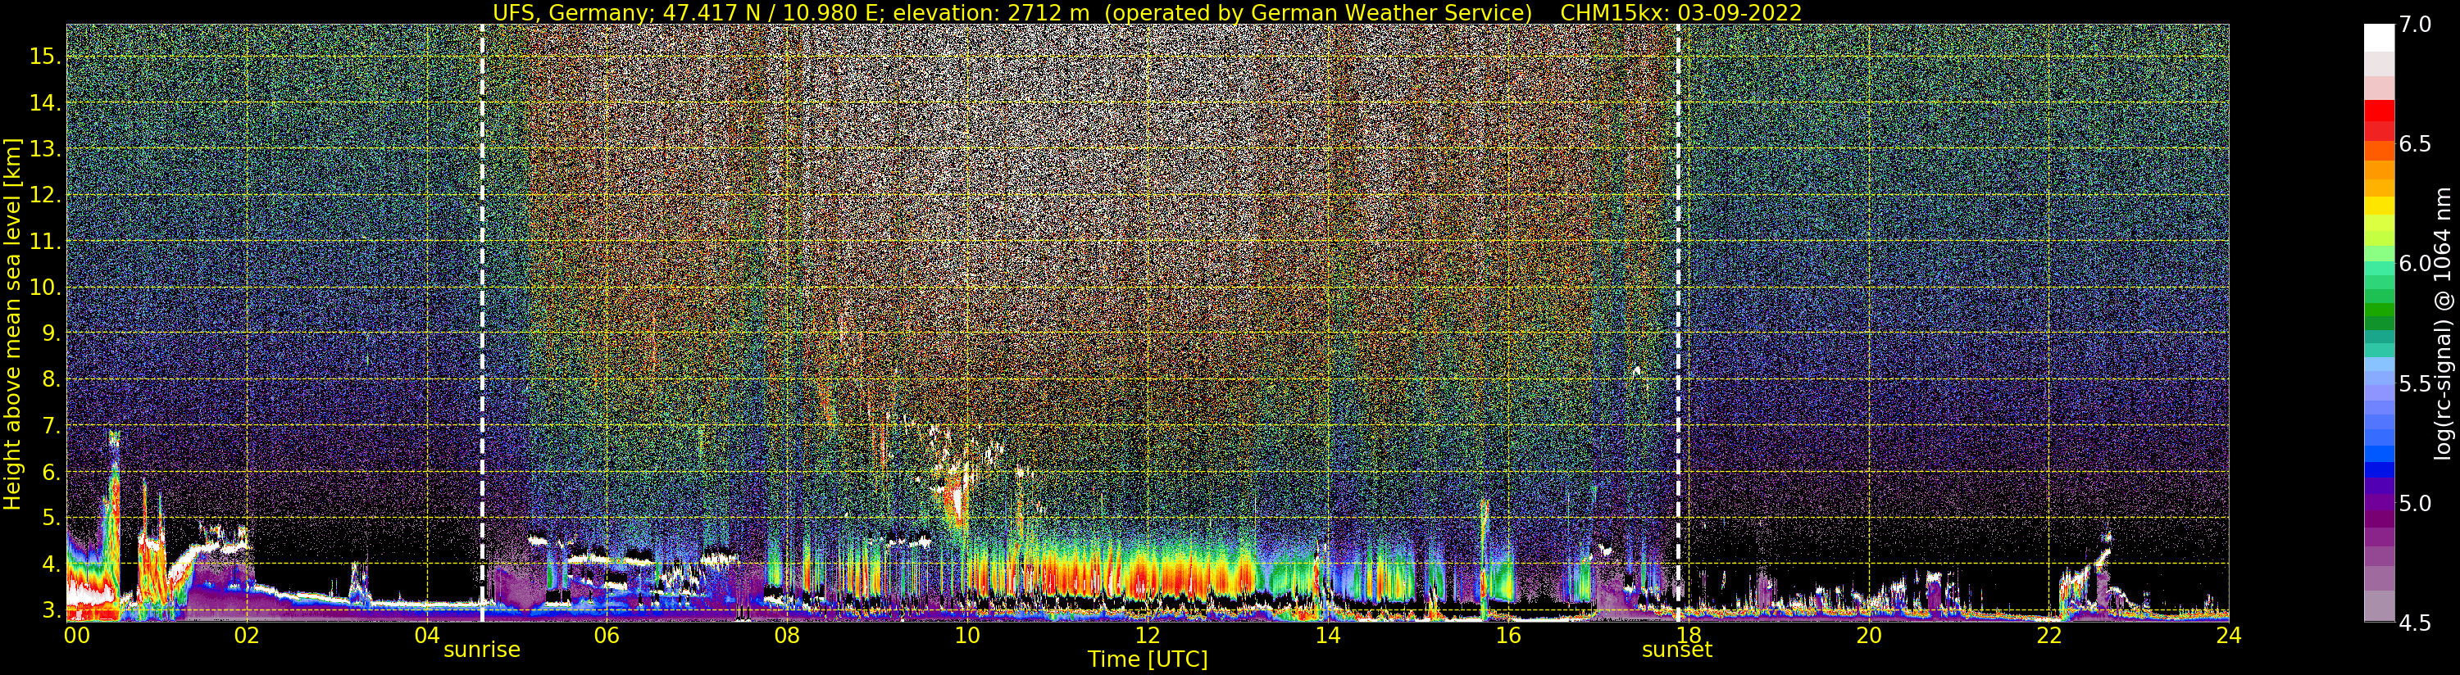Click the height axis tick '5.'
The width and height of the screenshot is (2460, 675).
point(51,518)
